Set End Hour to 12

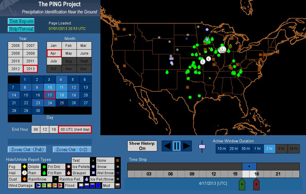(45, 129)
